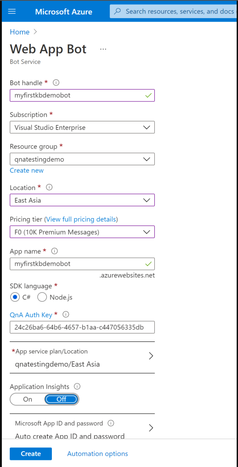Screen dimensions: 238x467
Task: Open the Subscription dropdown
Action: pyautogui.click(x=82, y=127)
